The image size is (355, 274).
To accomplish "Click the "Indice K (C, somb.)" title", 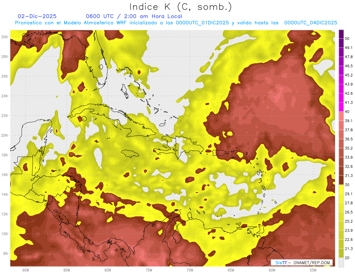I will [181, 7].
